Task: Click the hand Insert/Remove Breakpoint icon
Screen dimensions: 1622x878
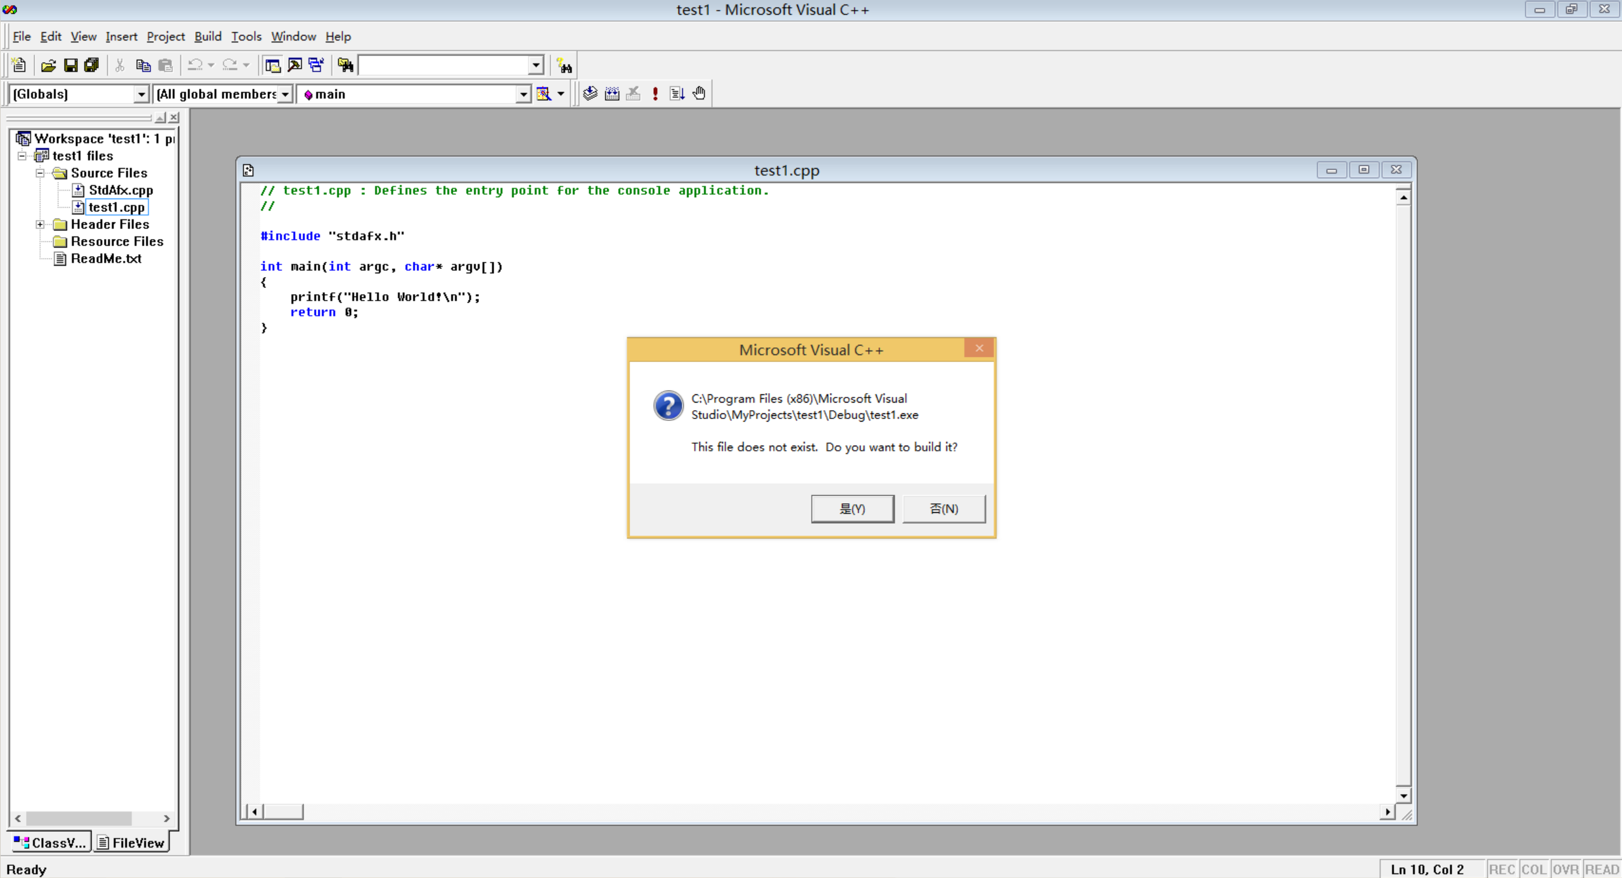Action: 699,94
